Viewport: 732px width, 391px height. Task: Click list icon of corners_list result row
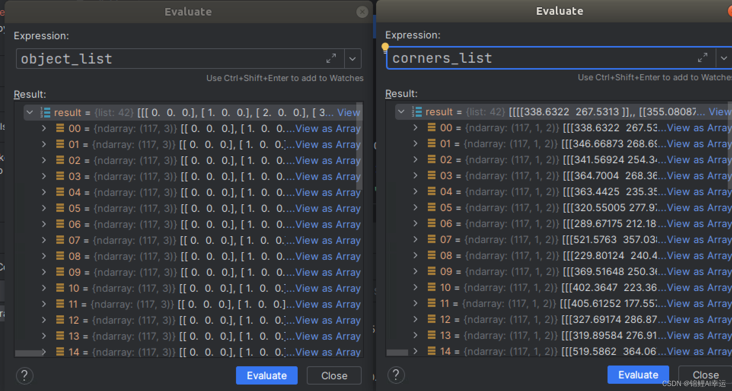pos(417,112)
